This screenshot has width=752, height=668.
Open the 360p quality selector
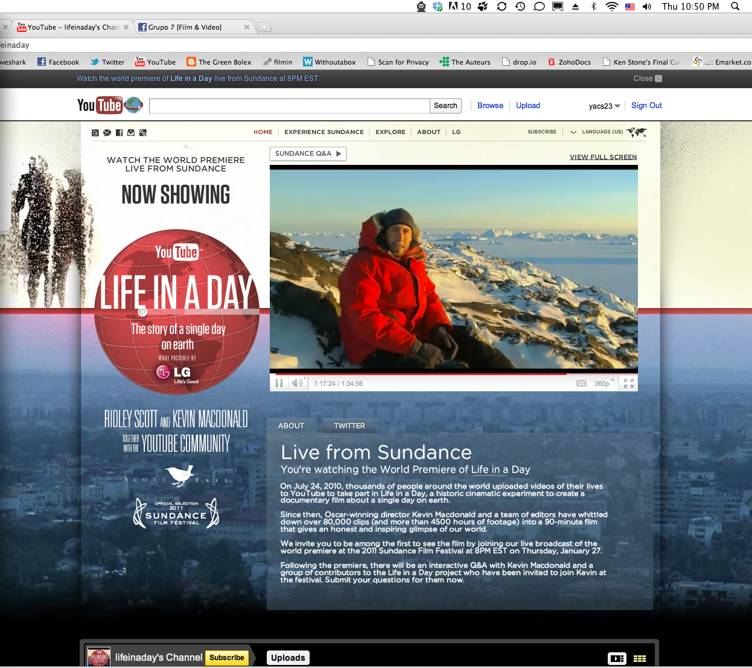tap(604, 384)
